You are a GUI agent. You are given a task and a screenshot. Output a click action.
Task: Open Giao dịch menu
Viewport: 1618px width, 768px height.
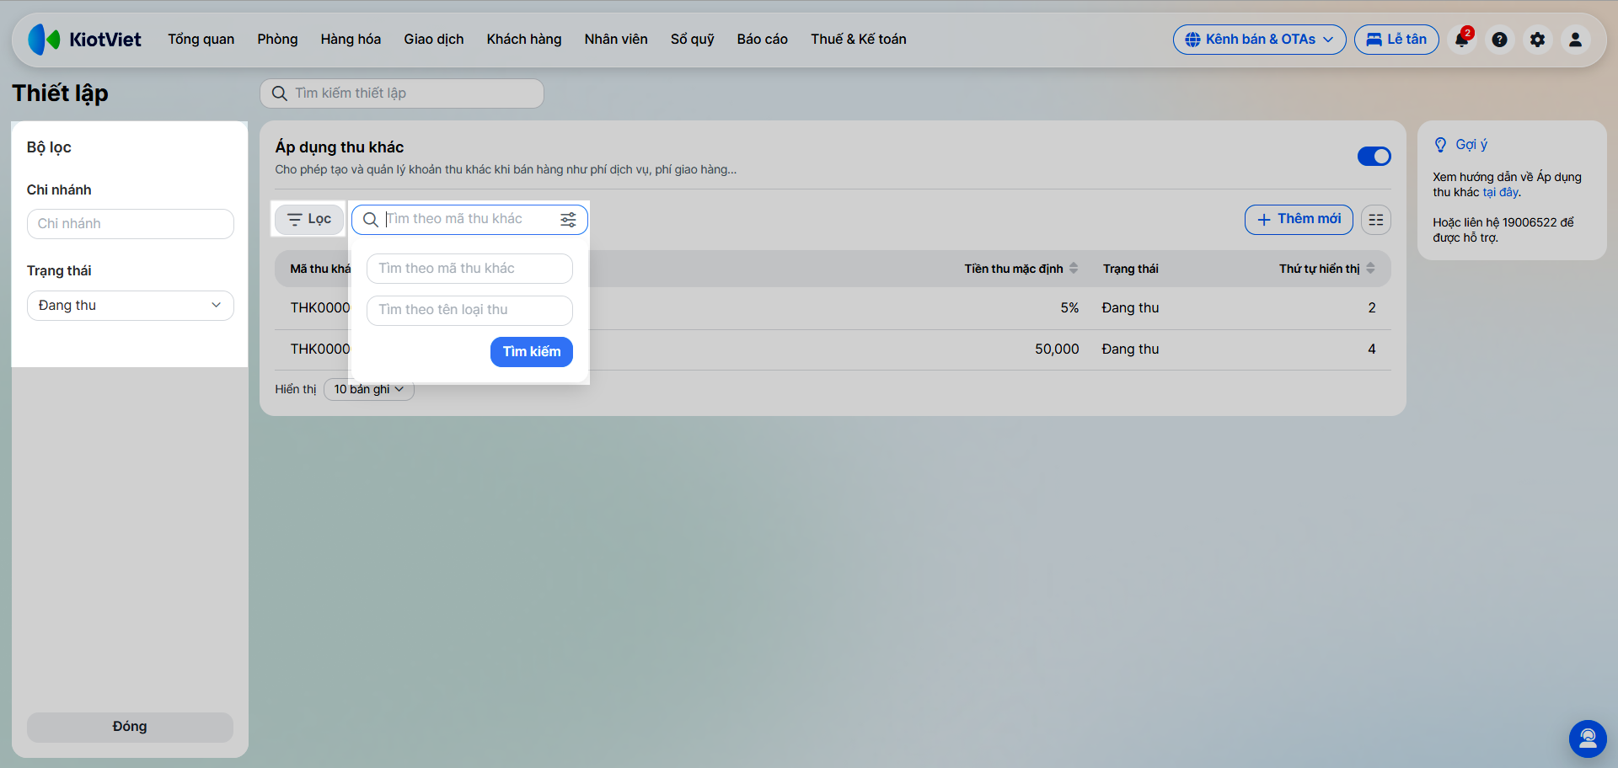(x=434, y=40)
